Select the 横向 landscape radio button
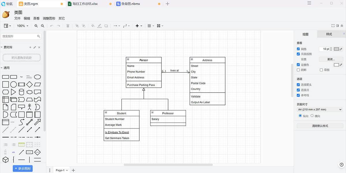The image size is (346, 173). (312, 116)
